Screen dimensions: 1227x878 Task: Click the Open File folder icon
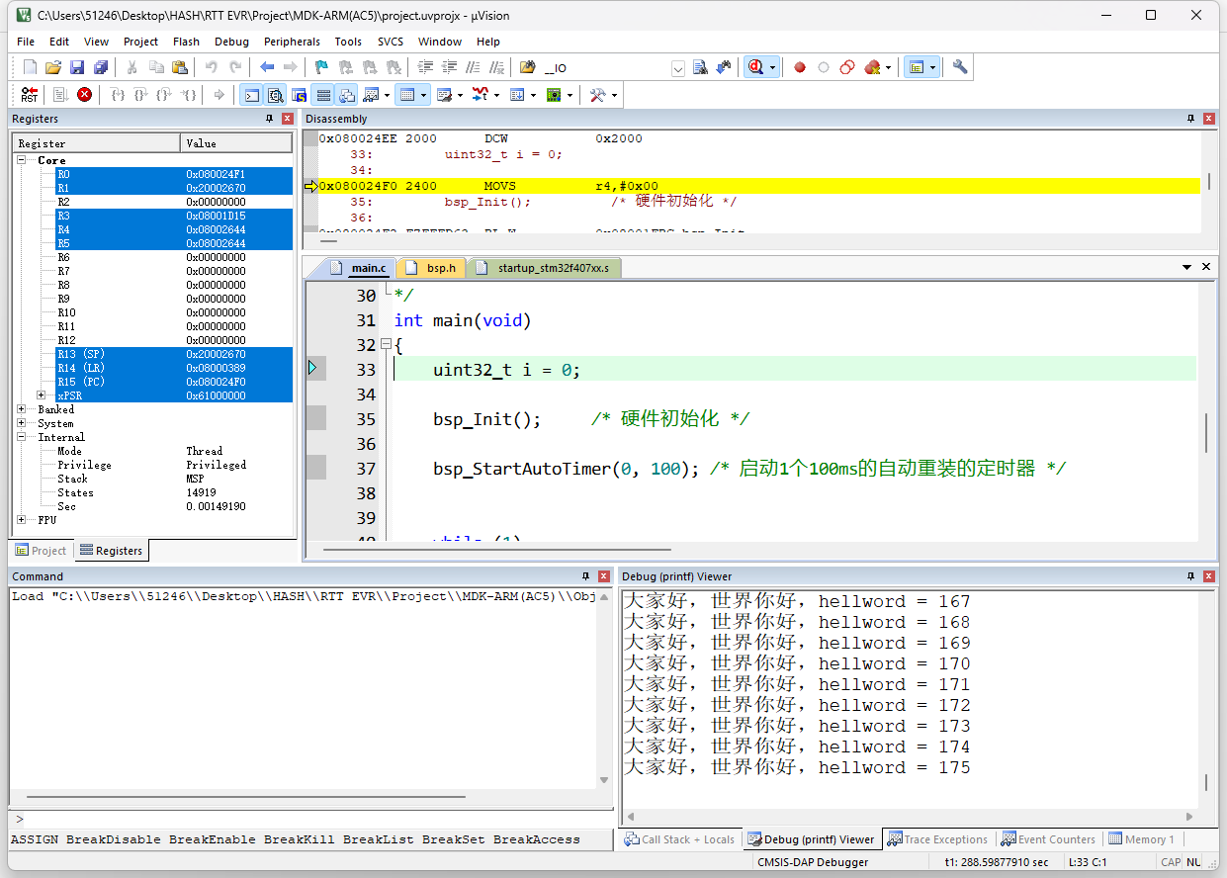53,67
